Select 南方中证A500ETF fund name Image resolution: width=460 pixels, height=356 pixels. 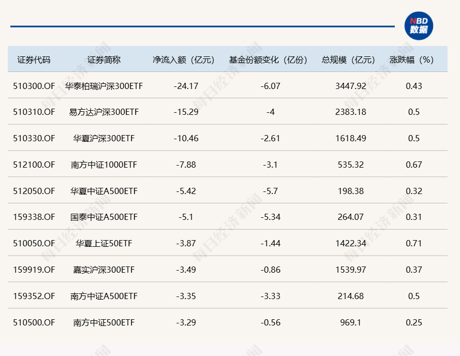(104, 296)
